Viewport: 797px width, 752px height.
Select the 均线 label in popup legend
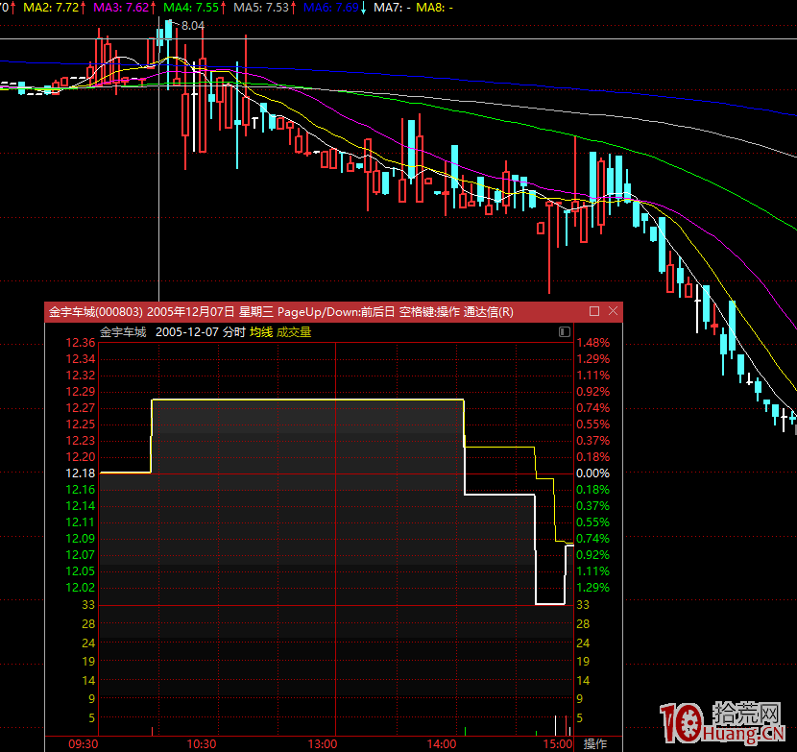pyautogui.click(x=261, y=332)
